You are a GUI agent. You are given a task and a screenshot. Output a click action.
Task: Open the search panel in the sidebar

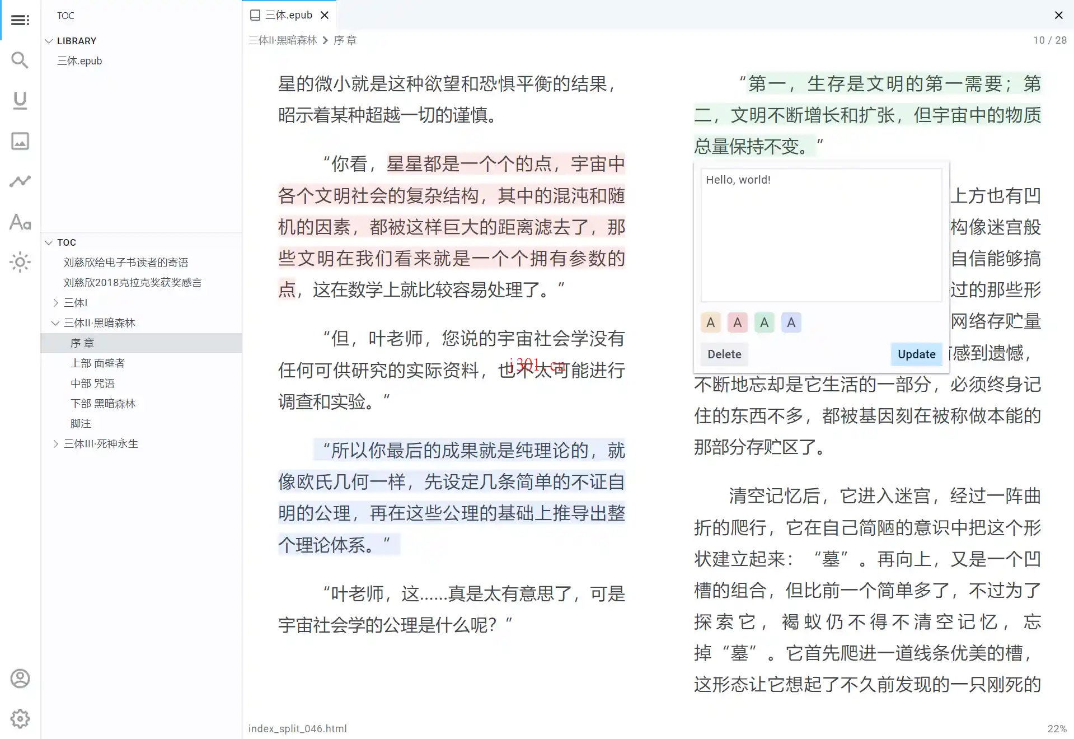click(20, 60)
